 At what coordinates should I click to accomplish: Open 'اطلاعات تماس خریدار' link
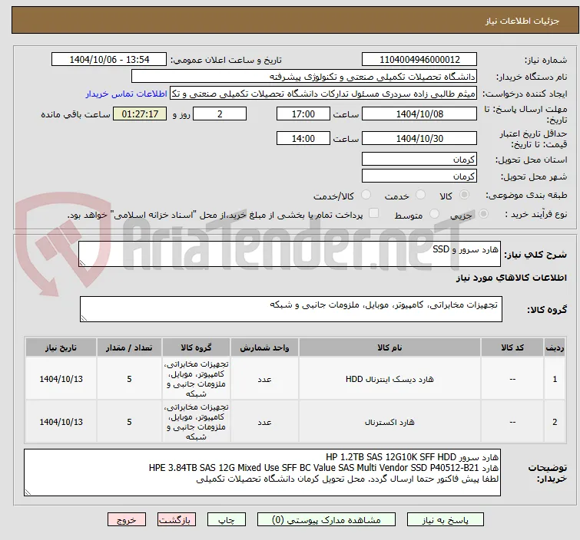click(127, 94)
